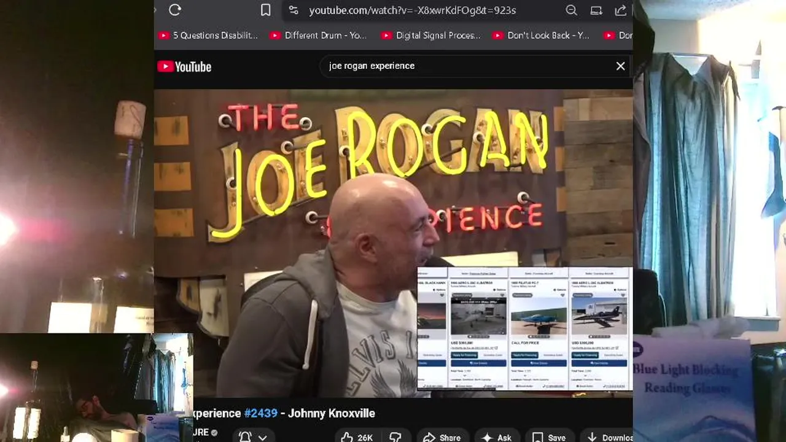This screenshot has width=786, height=442.
Task: Click the Joe Rogan video player area
Action: click(x=393, y=244)
